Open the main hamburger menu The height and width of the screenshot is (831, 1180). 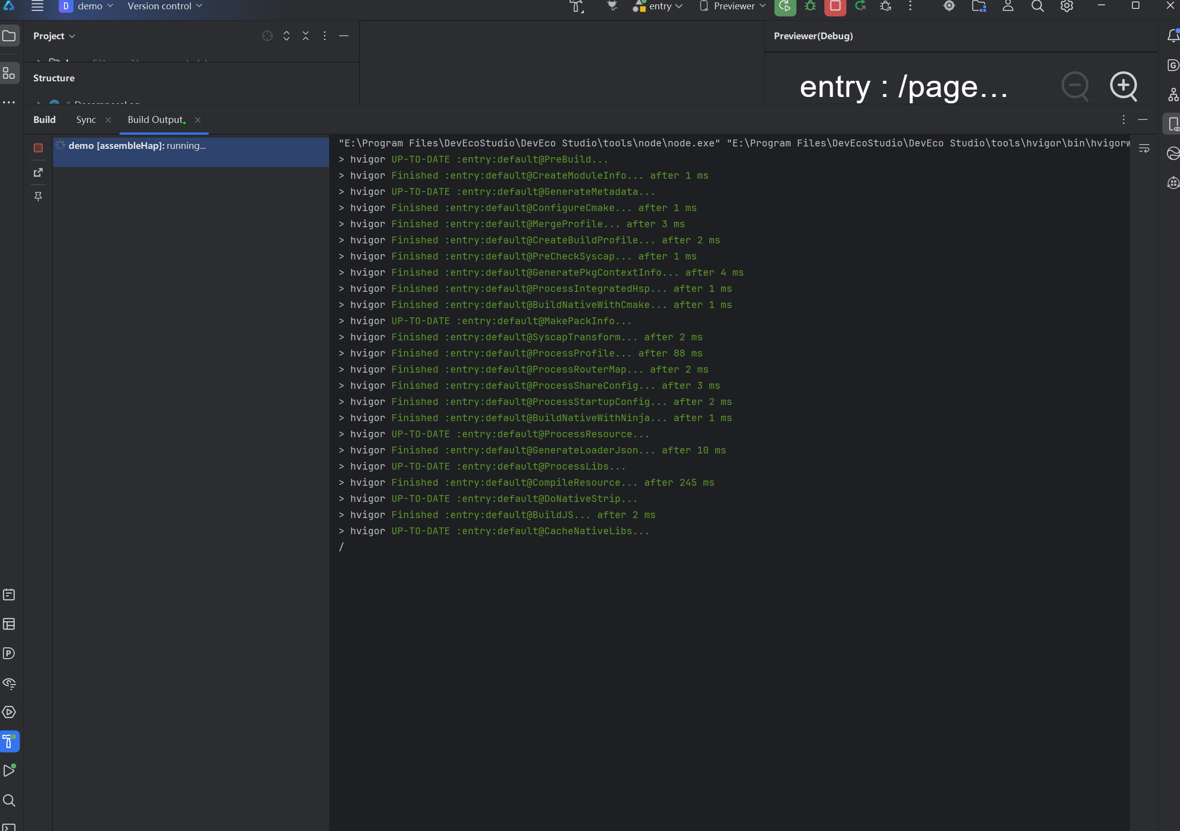click(37, 6)
